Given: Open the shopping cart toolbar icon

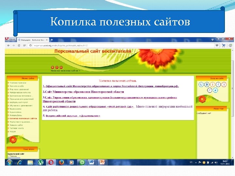Looking at the screenshot, I should [224, 46].
